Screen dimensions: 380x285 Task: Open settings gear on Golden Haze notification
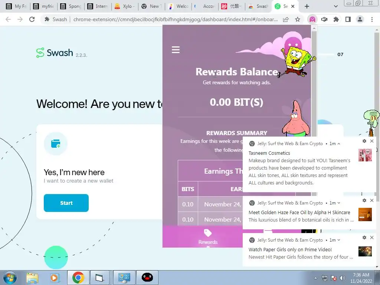pyautogui.click(x=364, y=200)
